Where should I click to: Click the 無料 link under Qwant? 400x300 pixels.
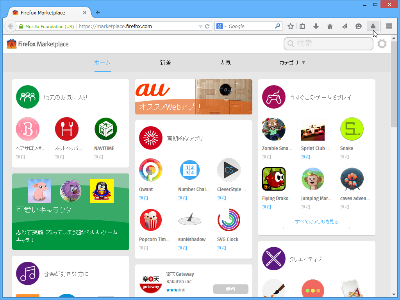point(143,198)
